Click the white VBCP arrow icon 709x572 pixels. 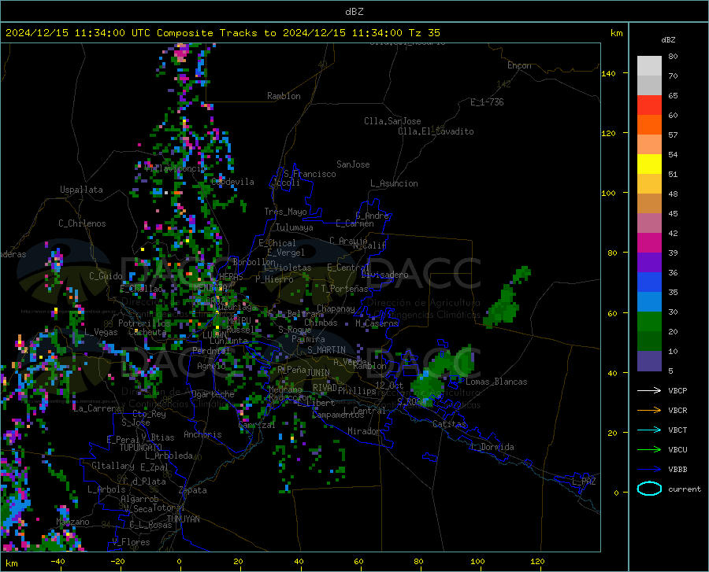(x=649, y=390)
